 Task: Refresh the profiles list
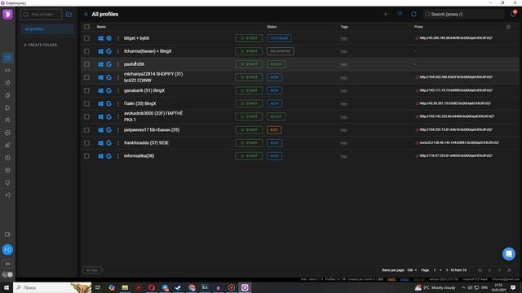coord(414,15)
